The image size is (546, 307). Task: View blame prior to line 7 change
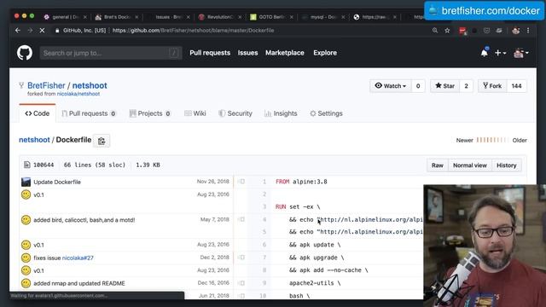tap(241, 258)
